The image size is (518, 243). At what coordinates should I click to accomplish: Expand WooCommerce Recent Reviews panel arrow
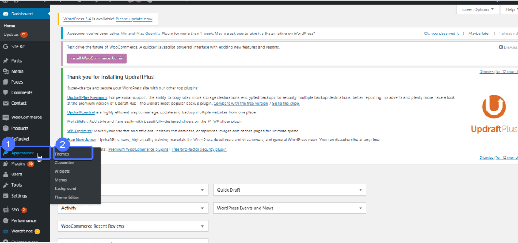(202, 226)
